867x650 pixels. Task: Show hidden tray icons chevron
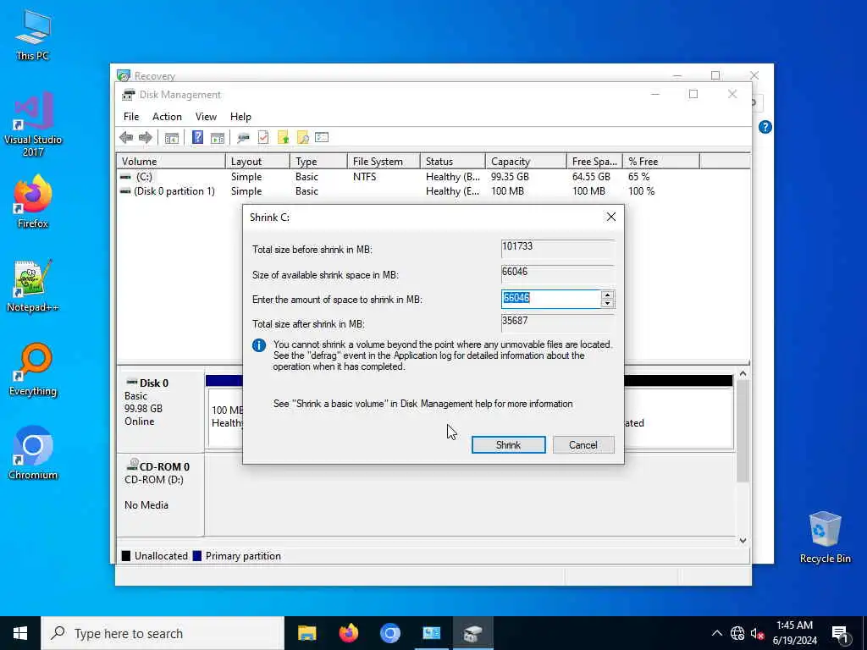click(716, 633)
